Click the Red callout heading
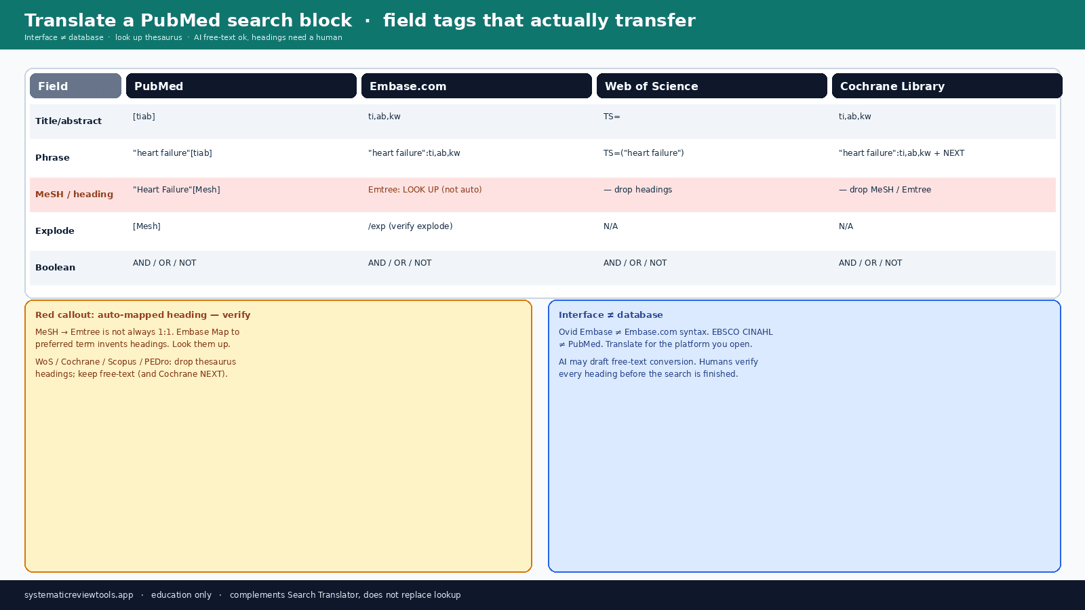The height and width of the screenshot is (610, 1085). (143, 315)
